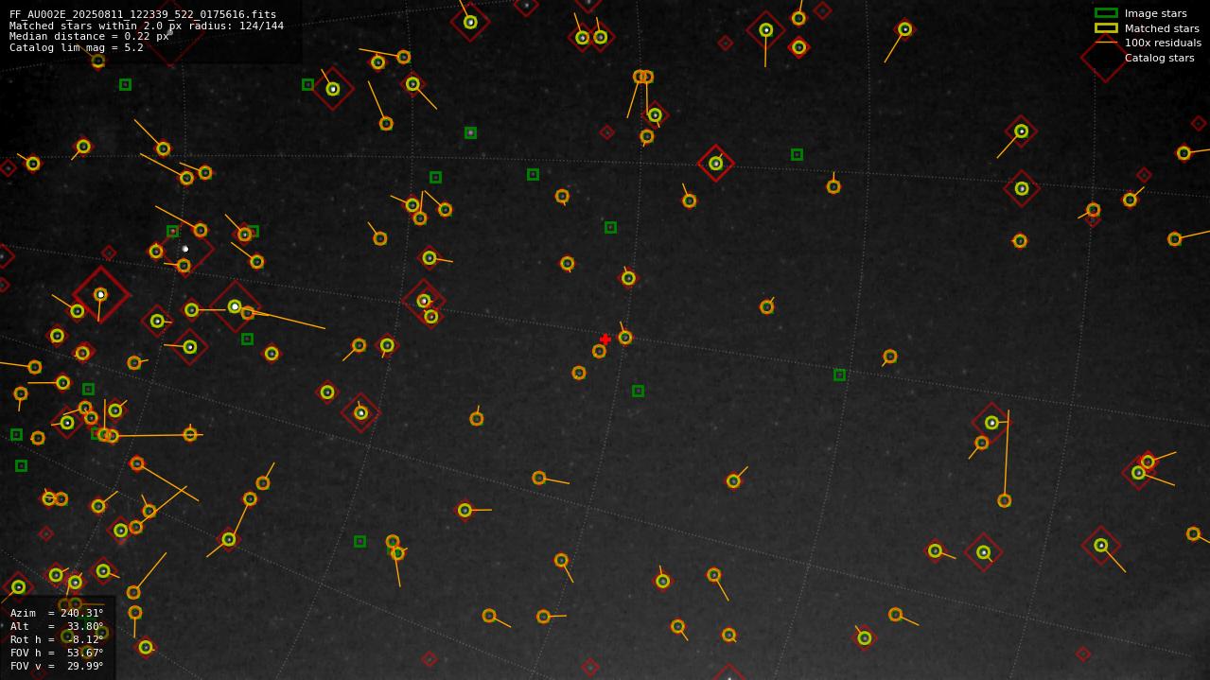This screenshot has width=1210, height=680.
Task: Click the "Catalog lim mag = 5.2" line
Action: tap(77, 48)
